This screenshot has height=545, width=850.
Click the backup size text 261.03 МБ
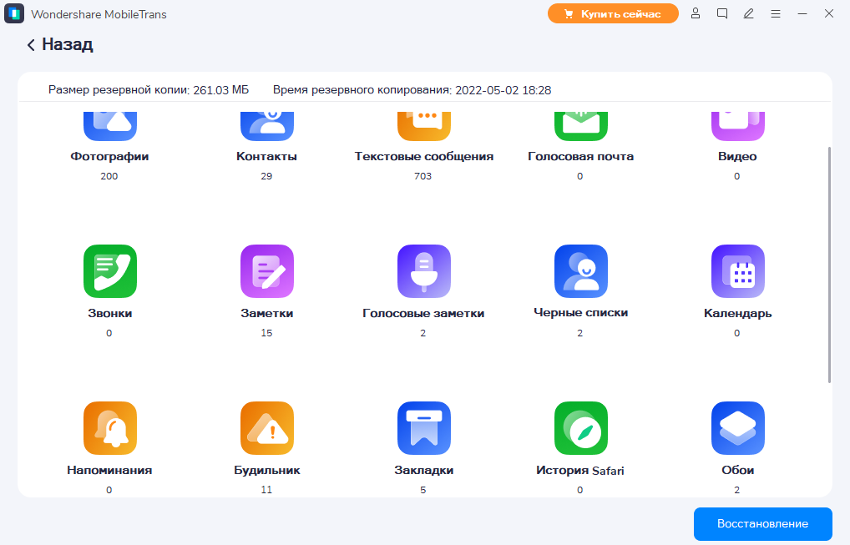tap(220, 90)
